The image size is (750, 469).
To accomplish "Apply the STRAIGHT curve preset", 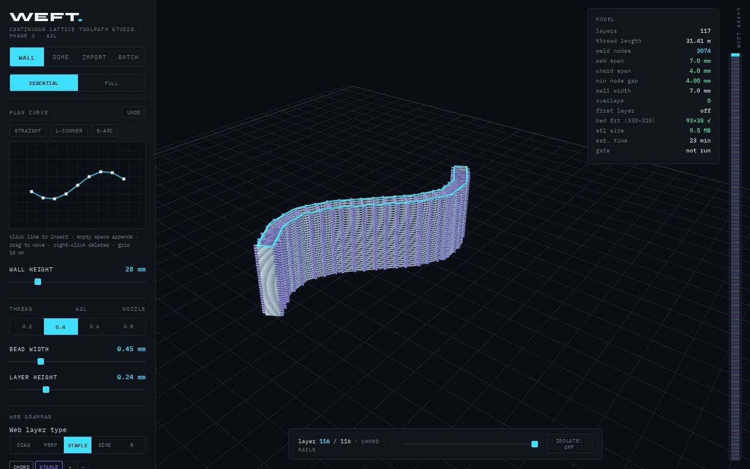I will tap(28, 131).
